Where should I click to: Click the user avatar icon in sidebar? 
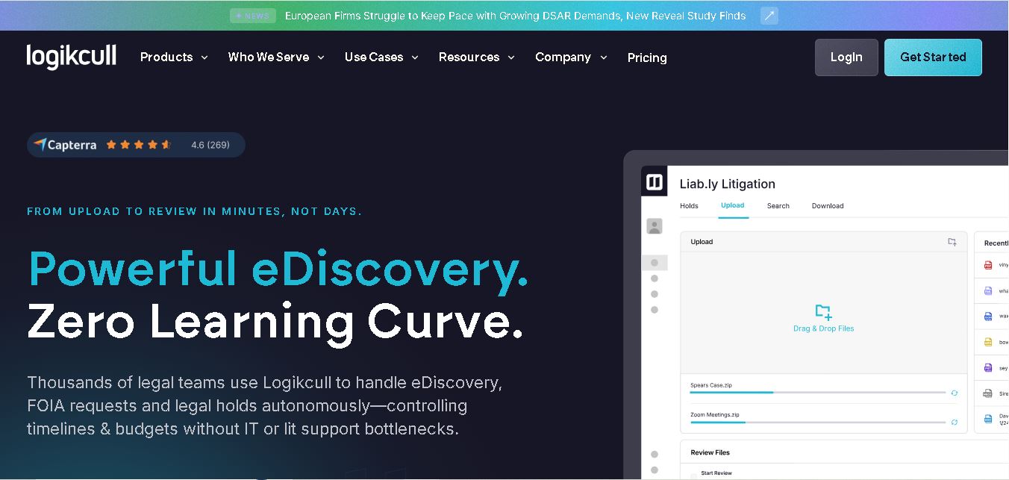click(655, 226)
